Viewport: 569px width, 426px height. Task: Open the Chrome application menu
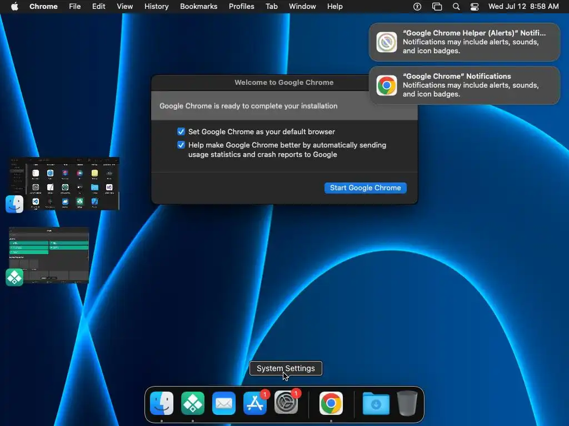43,7
